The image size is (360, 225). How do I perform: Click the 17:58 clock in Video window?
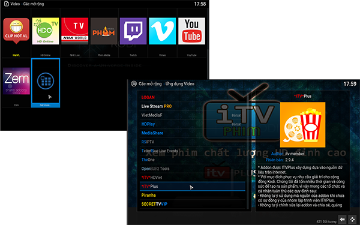(x=200, y=4)
